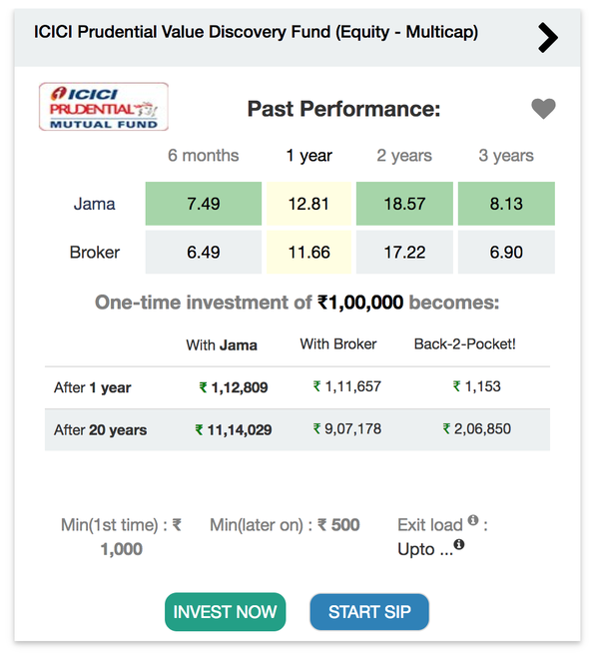Expand fund details with right chevron
Image resolution: width=601 pixels, height=658 pixels.
(x=547, y=37)
